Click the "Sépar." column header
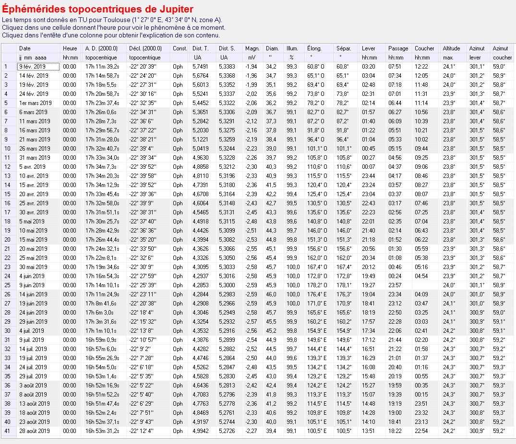Image resolution: width=516 pixels, height=444 pixels. 344,48
